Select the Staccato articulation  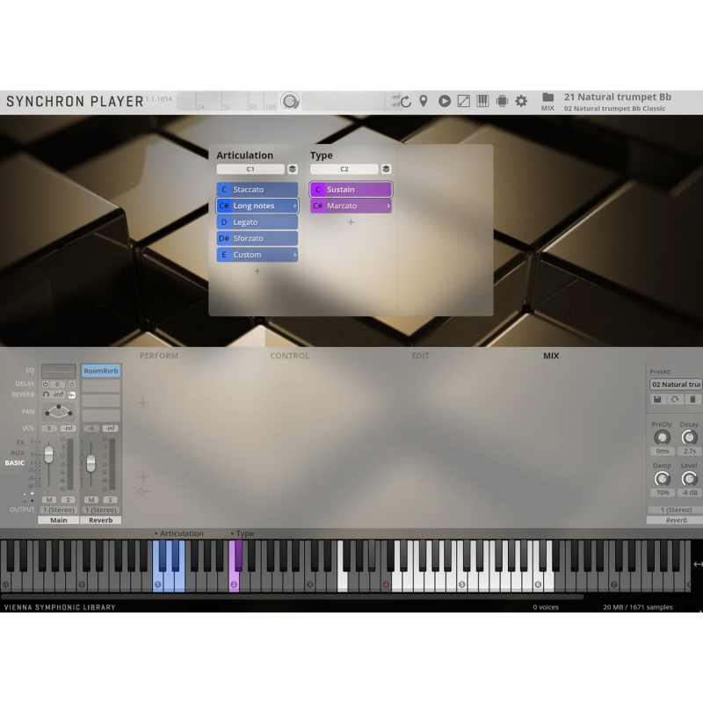tap(257, 189)
